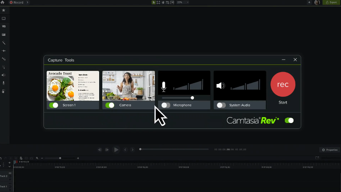This screenshot has width=341, height=192.
Task: Click the Avocado Toast screen preview thumbnail
Action: click(x=73, y=86)
